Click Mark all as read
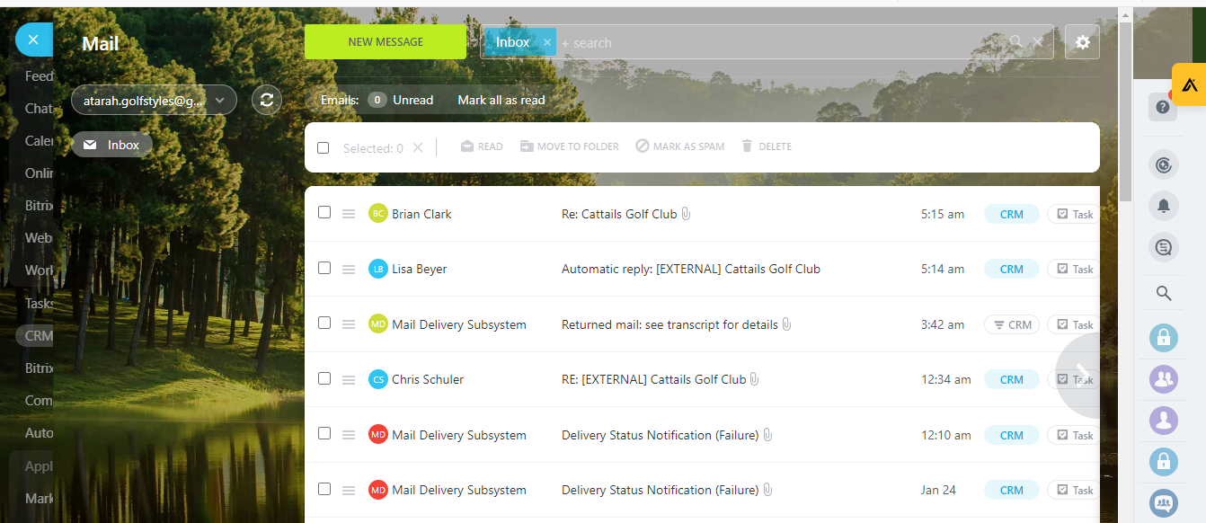Viewport: 1206px width, 523px height. tap(501, 100)
